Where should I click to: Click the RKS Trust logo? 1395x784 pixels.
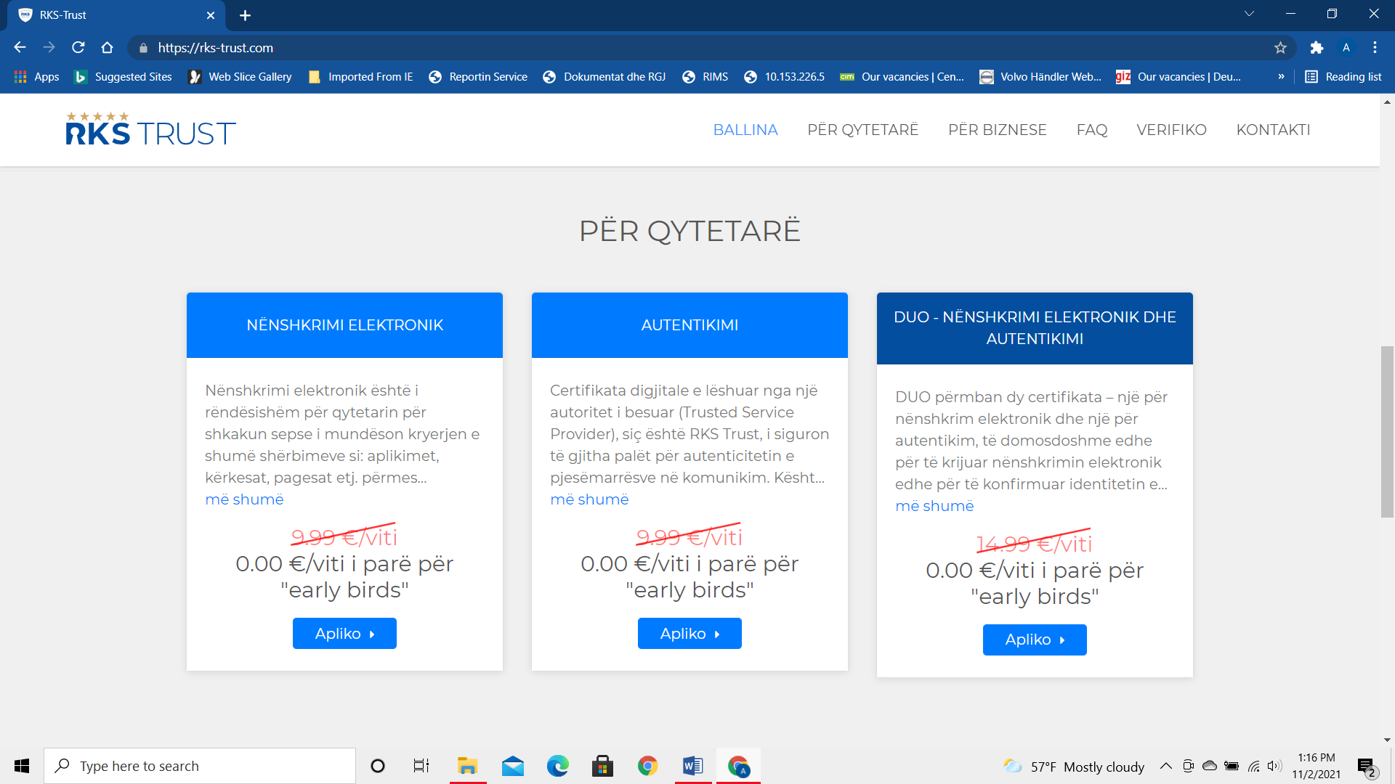click(150, 129)
